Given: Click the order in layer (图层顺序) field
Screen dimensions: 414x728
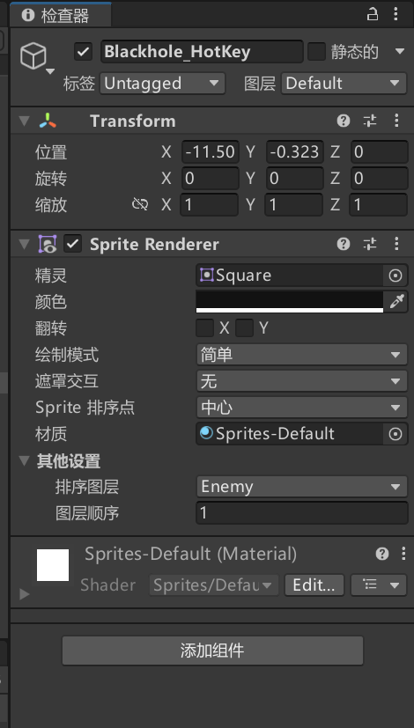Looking at the screenshot, I should 302,513.
